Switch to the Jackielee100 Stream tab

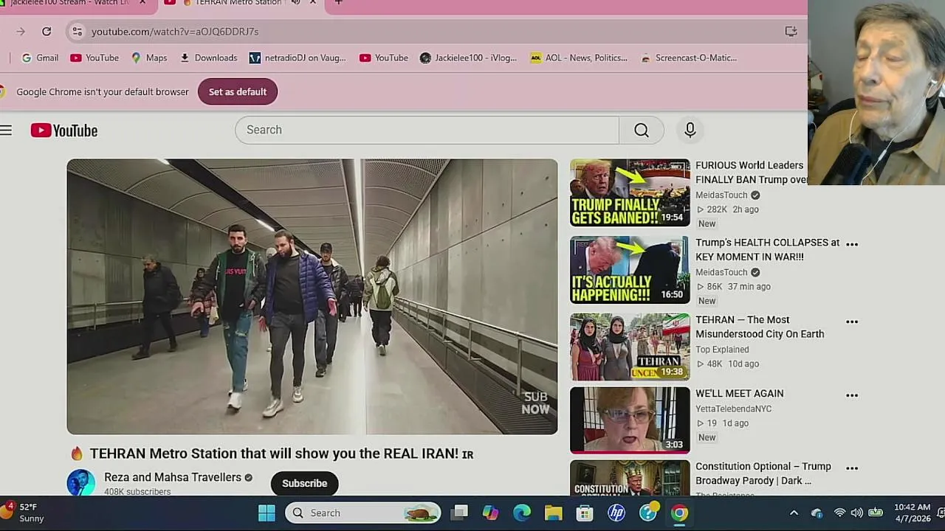(70, 2)
